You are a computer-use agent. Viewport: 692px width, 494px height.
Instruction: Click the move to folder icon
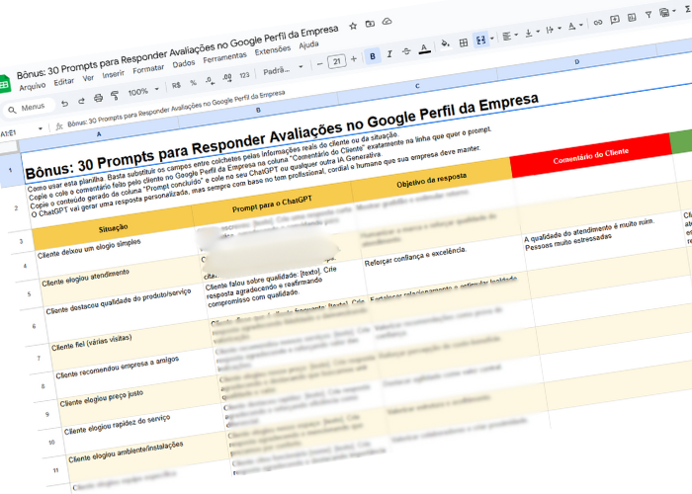[370, 24]
